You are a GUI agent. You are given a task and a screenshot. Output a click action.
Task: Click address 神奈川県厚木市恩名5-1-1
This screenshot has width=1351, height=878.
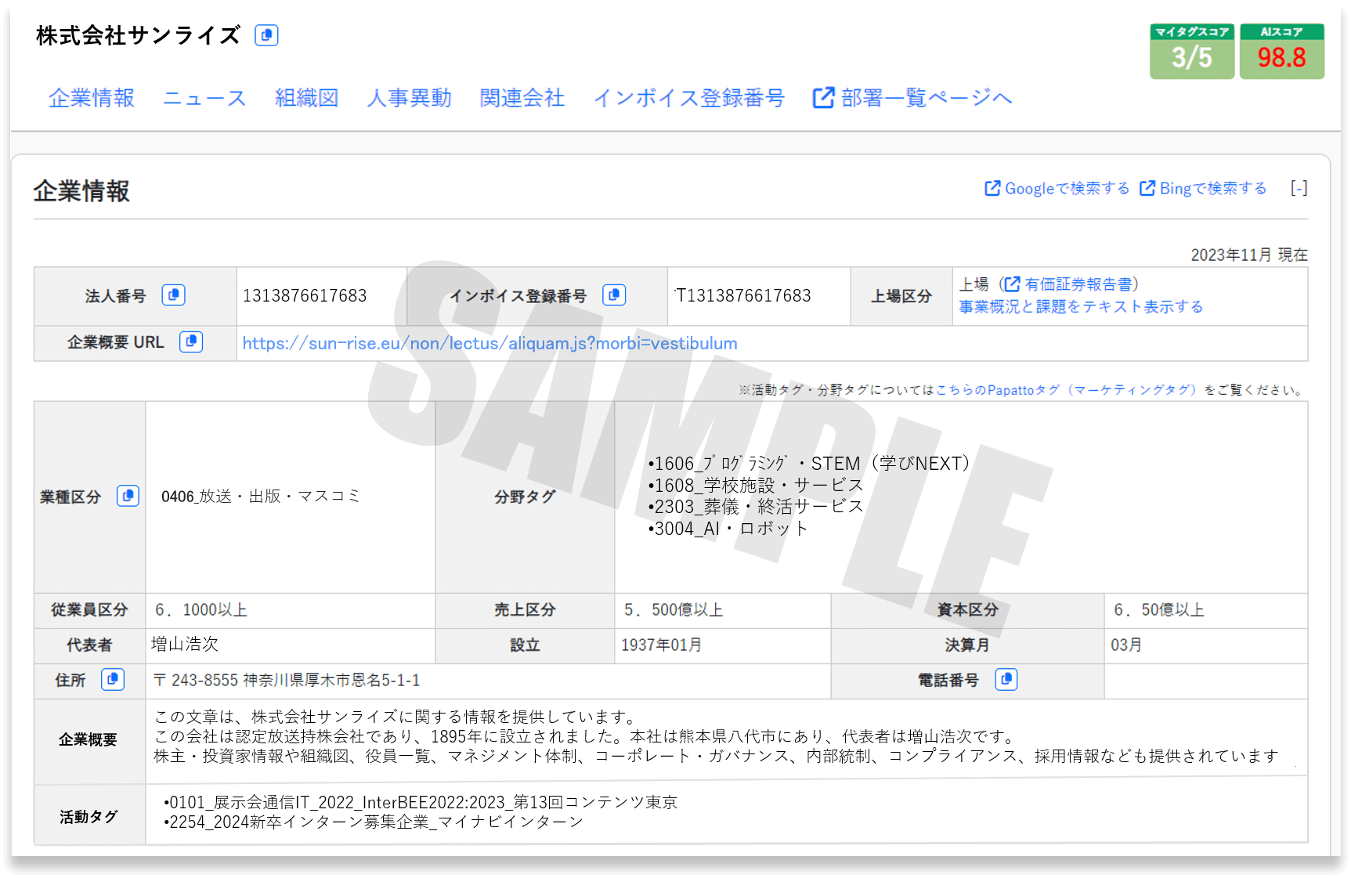331,680
